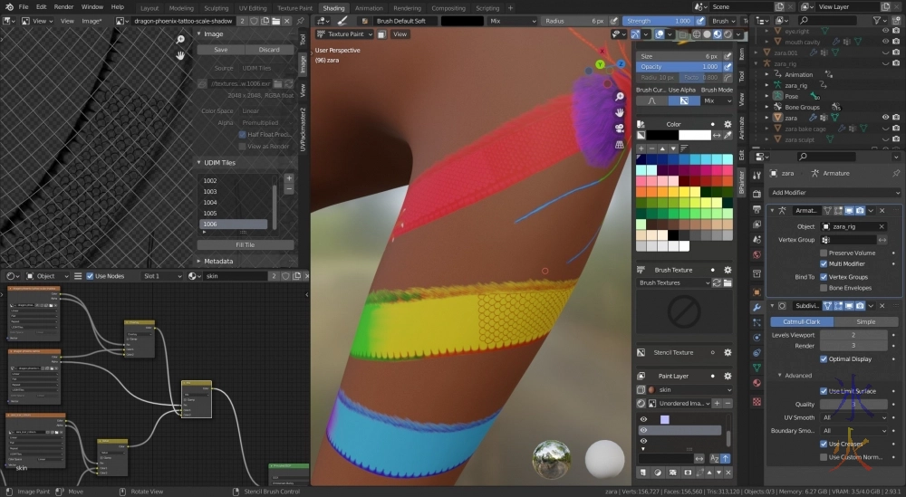
Task: Uncheck Optimal Display in Subdivision modifier
Action: (x=824, y=358)
